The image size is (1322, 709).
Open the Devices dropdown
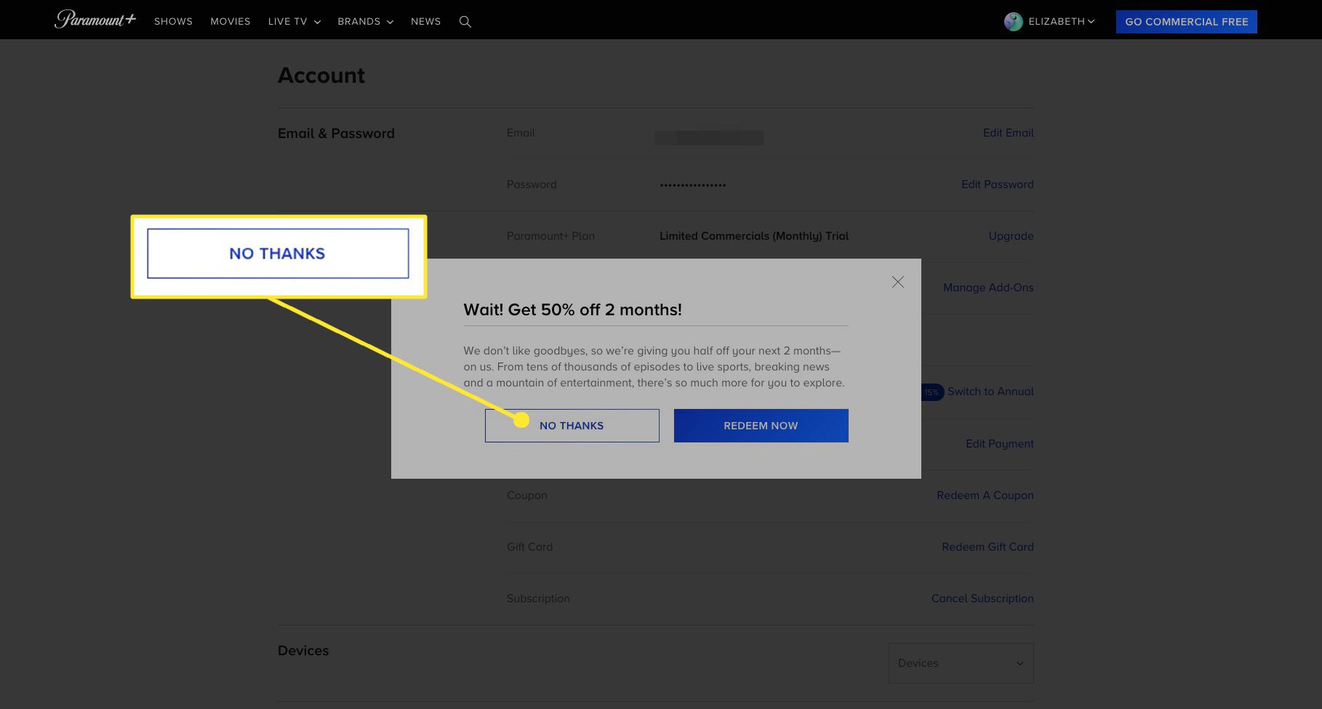pyautogui.click(x=961, y=663)
